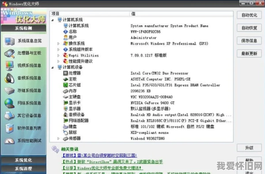Click the 显示器 monitor icon in tree
The height and width of the screenshot is (174, 265).
point(65,109)
